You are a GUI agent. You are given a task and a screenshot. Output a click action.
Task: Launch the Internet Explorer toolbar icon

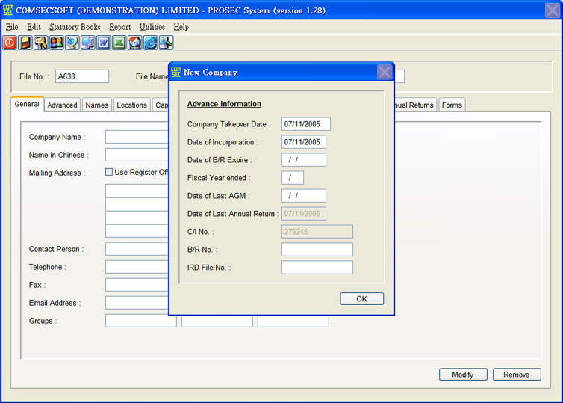tap(150, 43)
